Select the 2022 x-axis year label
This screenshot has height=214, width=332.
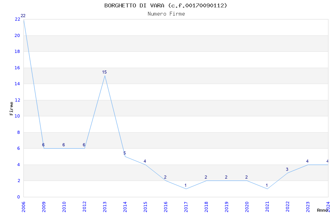[287, 207]
